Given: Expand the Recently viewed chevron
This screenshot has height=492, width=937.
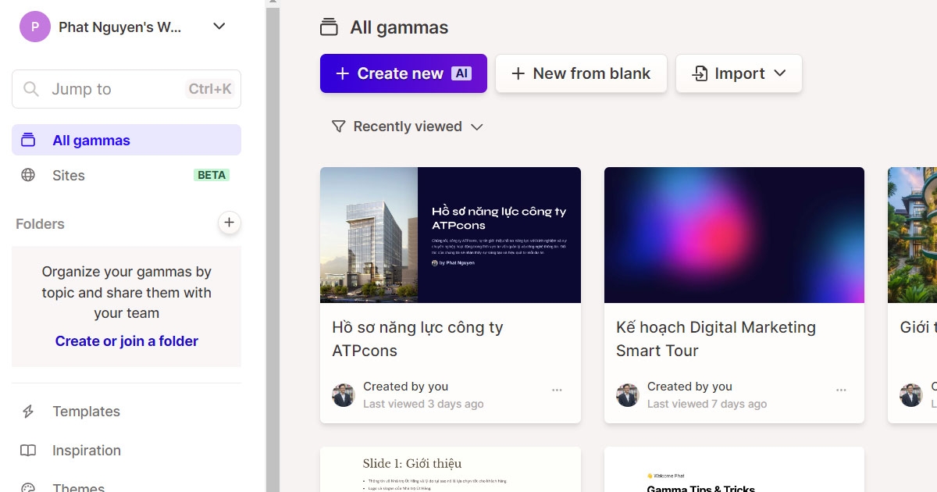Looking at the screenshot, I should [477, 127].
